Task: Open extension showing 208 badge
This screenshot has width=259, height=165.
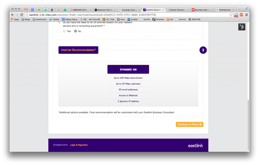Action: pos(236,15)
